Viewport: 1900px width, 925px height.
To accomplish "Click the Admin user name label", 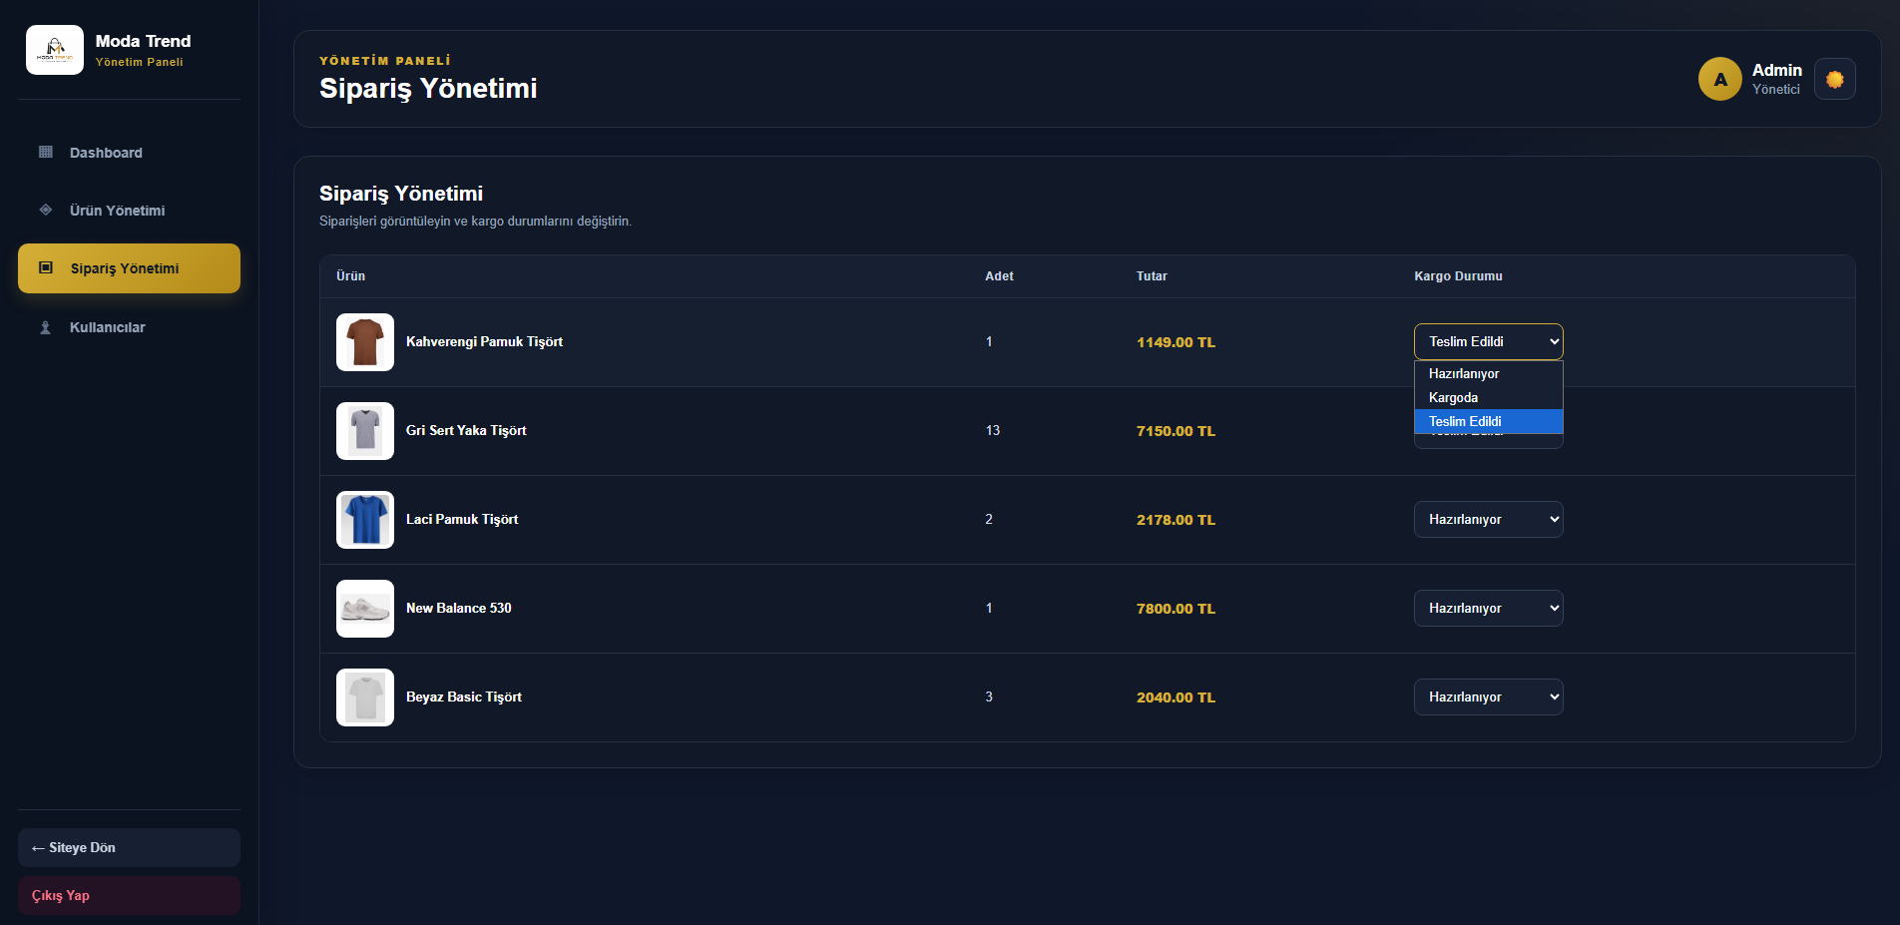I will (x=1777, y=70).
